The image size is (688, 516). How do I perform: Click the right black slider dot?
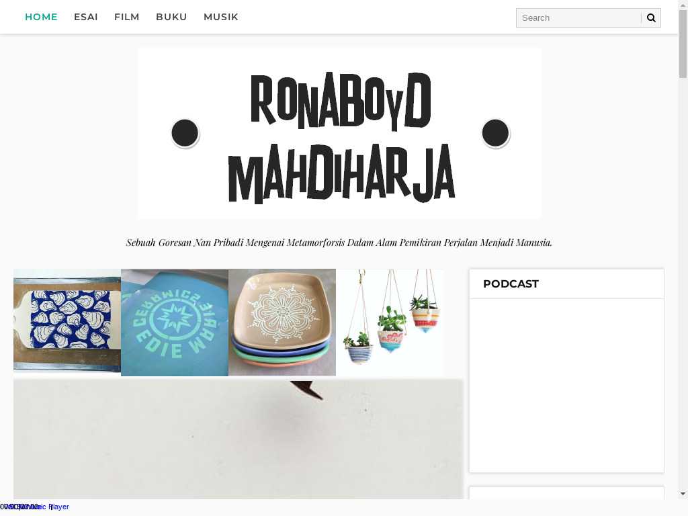pos(495,133)
